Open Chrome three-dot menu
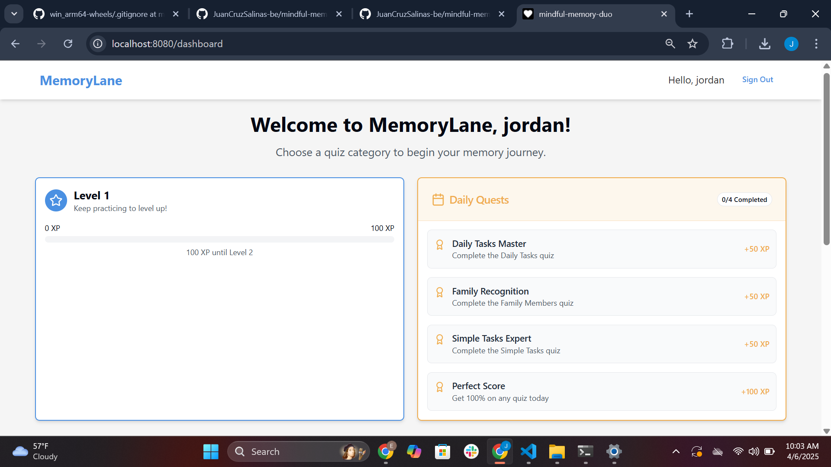This screenshot has width=831, height=467. [816, 44]
